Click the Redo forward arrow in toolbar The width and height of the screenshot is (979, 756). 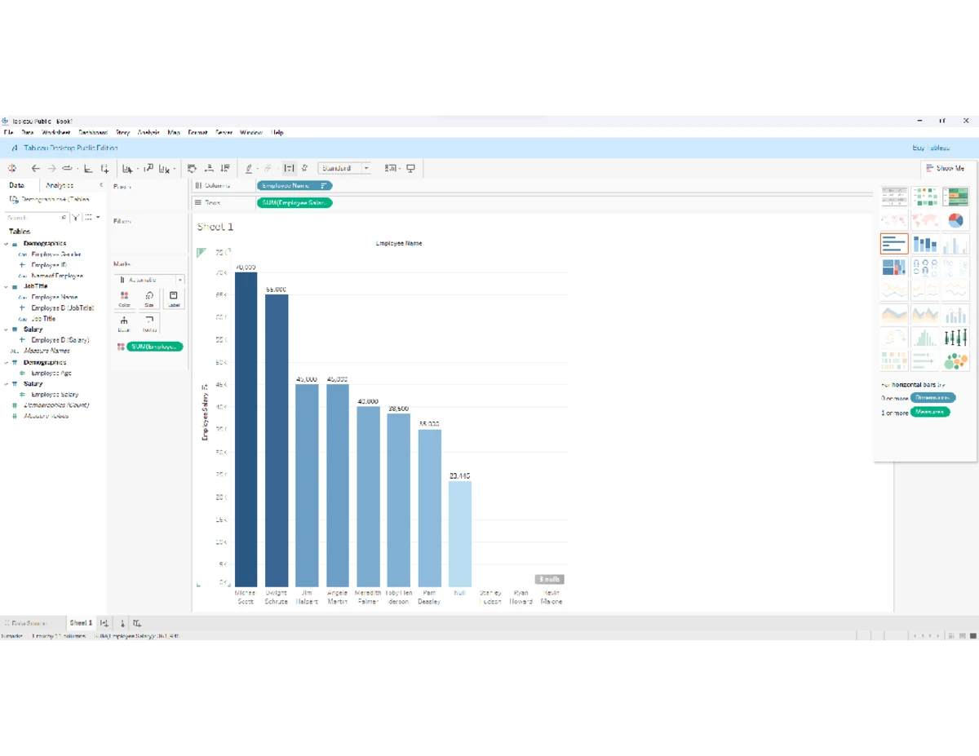pos(51,169)
